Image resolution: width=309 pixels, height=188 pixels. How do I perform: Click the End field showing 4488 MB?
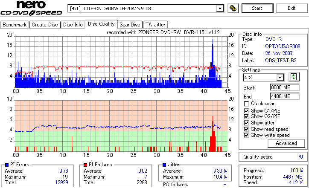coord(284,96)
